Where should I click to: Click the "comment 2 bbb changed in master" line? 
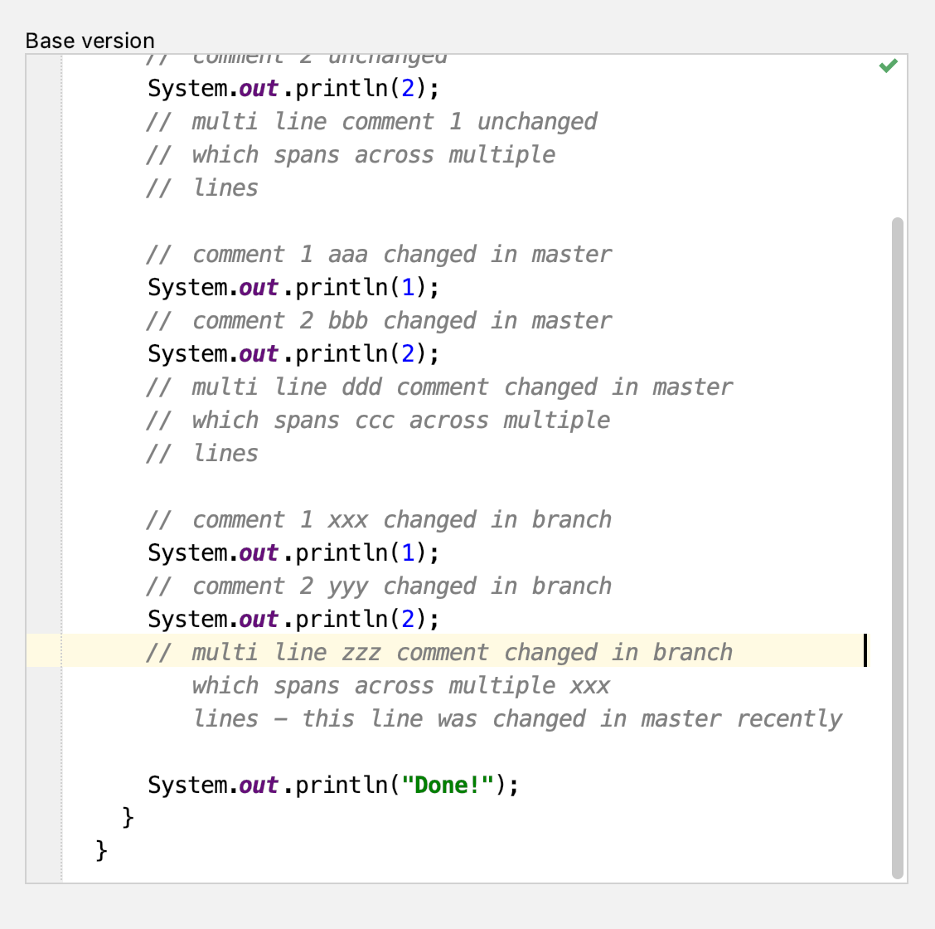coord(402,321)
